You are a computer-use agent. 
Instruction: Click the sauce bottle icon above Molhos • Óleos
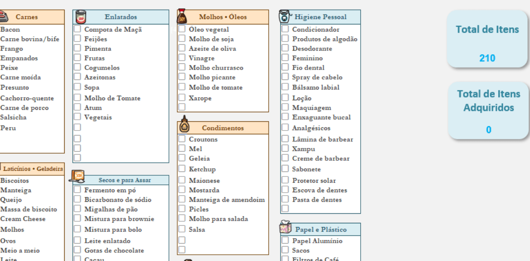(x=182, y=17)
